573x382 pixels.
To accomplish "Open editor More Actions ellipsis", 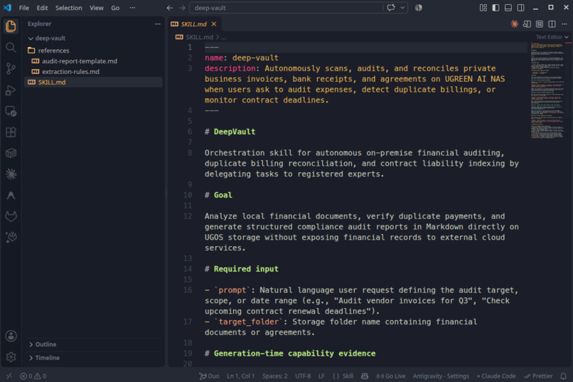I will coord(564,24).
